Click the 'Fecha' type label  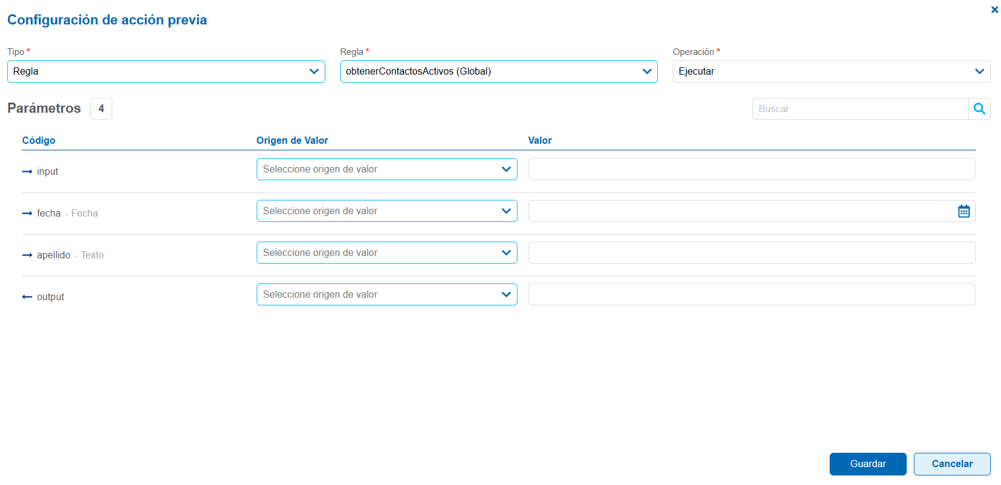85,214
